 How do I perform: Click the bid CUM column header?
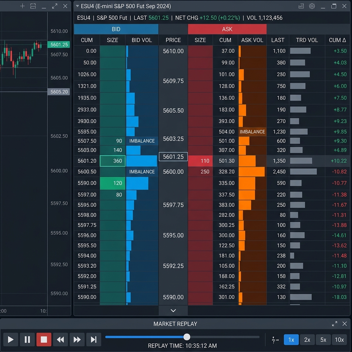(x=87, y=40)
